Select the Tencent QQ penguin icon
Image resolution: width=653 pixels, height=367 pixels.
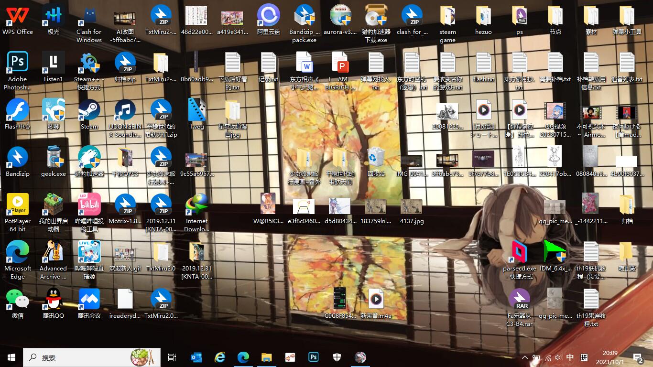(54, 300)
